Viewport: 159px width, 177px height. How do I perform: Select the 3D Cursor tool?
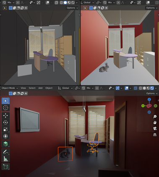coord(5,108)
